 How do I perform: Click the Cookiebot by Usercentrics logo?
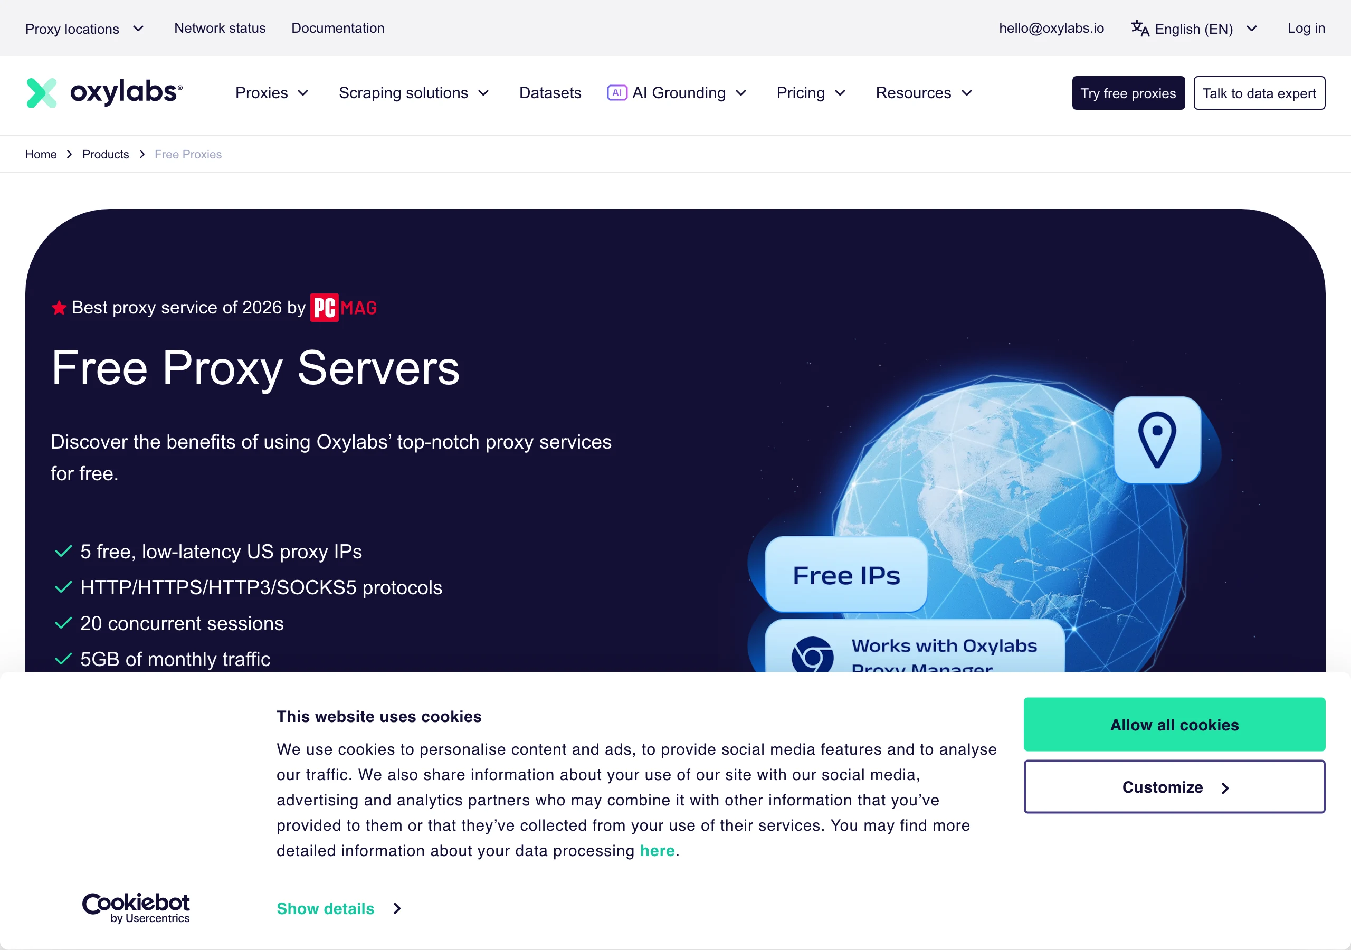click(x=136, y=908)
